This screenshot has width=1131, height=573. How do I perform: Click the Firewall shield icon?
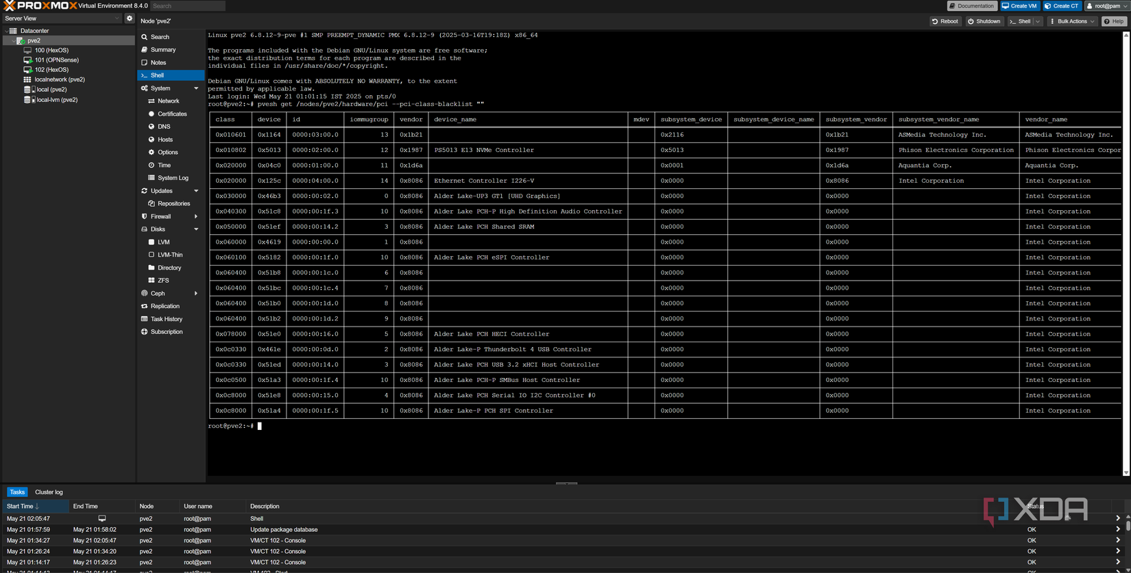pos(144,216)
